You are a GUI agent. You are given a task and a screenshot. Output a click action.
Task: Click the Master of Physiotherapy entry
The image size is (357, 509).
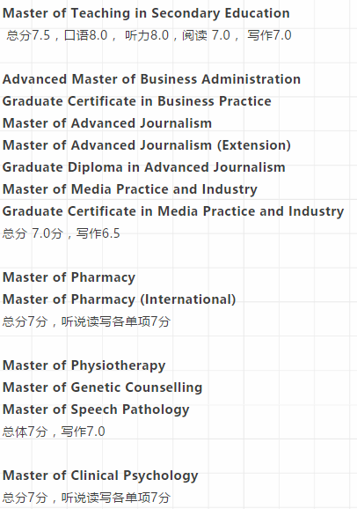[x=84, y=365]
